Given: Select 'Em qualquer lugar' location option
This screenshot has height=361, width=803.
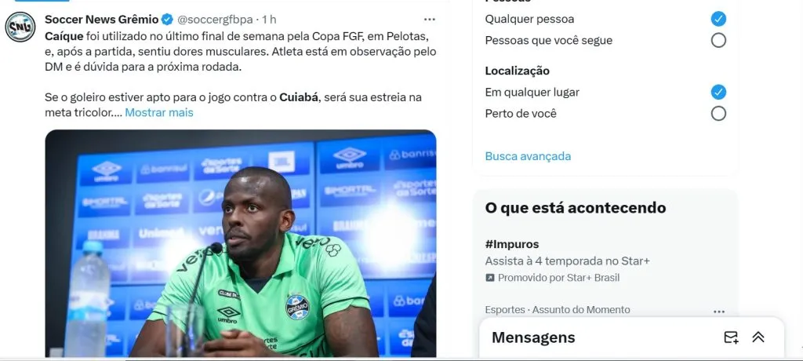Looking at the screenshot, I should (x=718, y=93).
